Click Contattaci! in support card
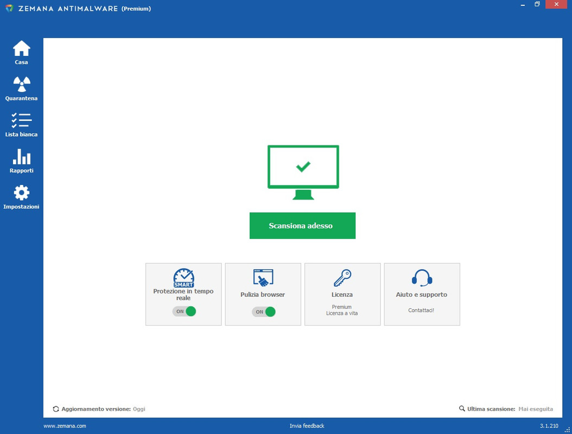 click(x=421, y=310)
